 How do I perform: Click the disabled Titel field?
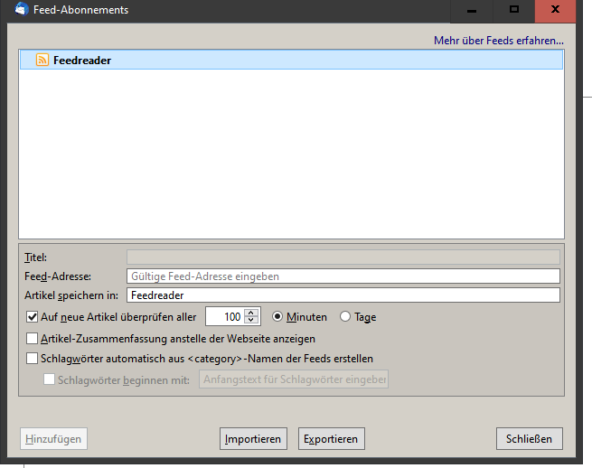click(x=343, y=257)
